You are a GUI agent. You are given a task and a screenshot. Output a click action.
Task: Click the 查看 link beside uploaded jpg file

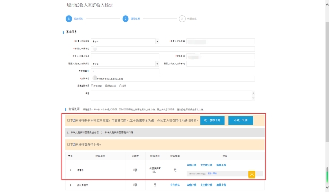tap(215, 174)
